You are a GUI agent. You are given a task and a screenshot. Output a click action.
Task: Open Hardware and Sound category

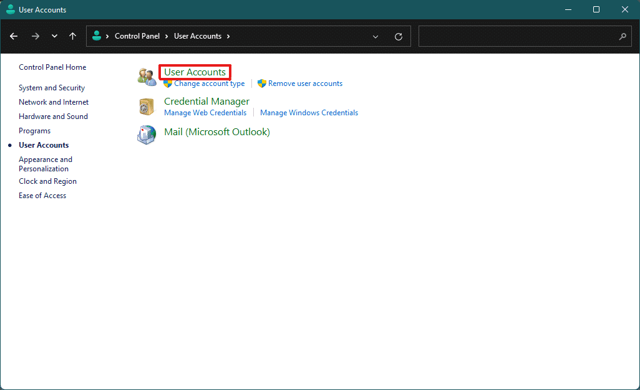[53, 117]
